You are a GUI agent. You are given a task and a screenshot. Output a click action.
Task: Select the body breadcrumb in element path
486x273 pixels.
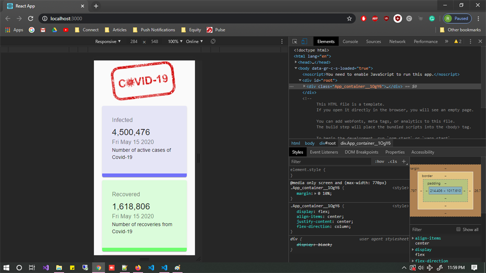pyautogui.click(x=309, y=143)
